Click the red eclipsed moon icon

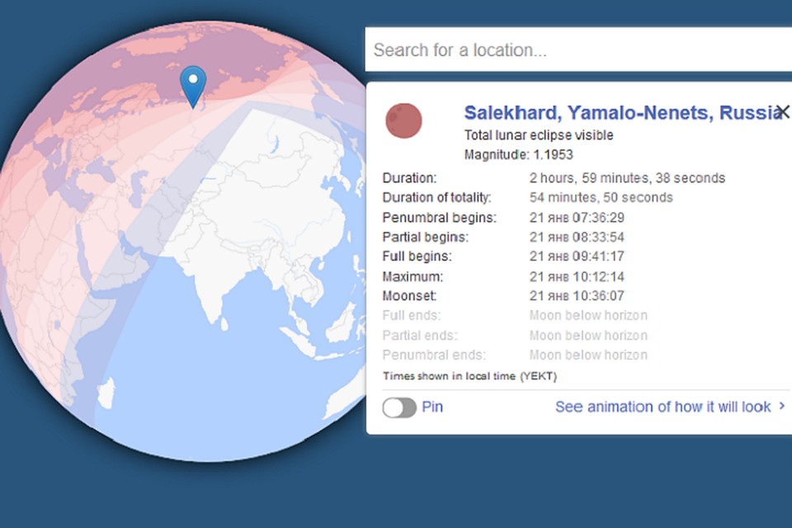point(403,120)
